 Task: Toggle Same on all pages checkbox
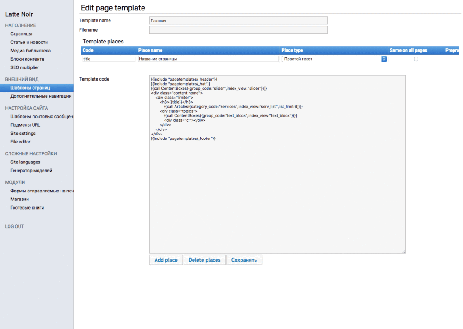click(416, 59)
